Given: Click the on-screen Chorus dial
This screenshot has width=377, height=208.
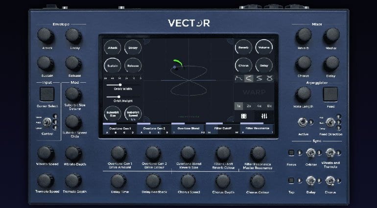Looking at the screenshot, I should pos(243,65).
